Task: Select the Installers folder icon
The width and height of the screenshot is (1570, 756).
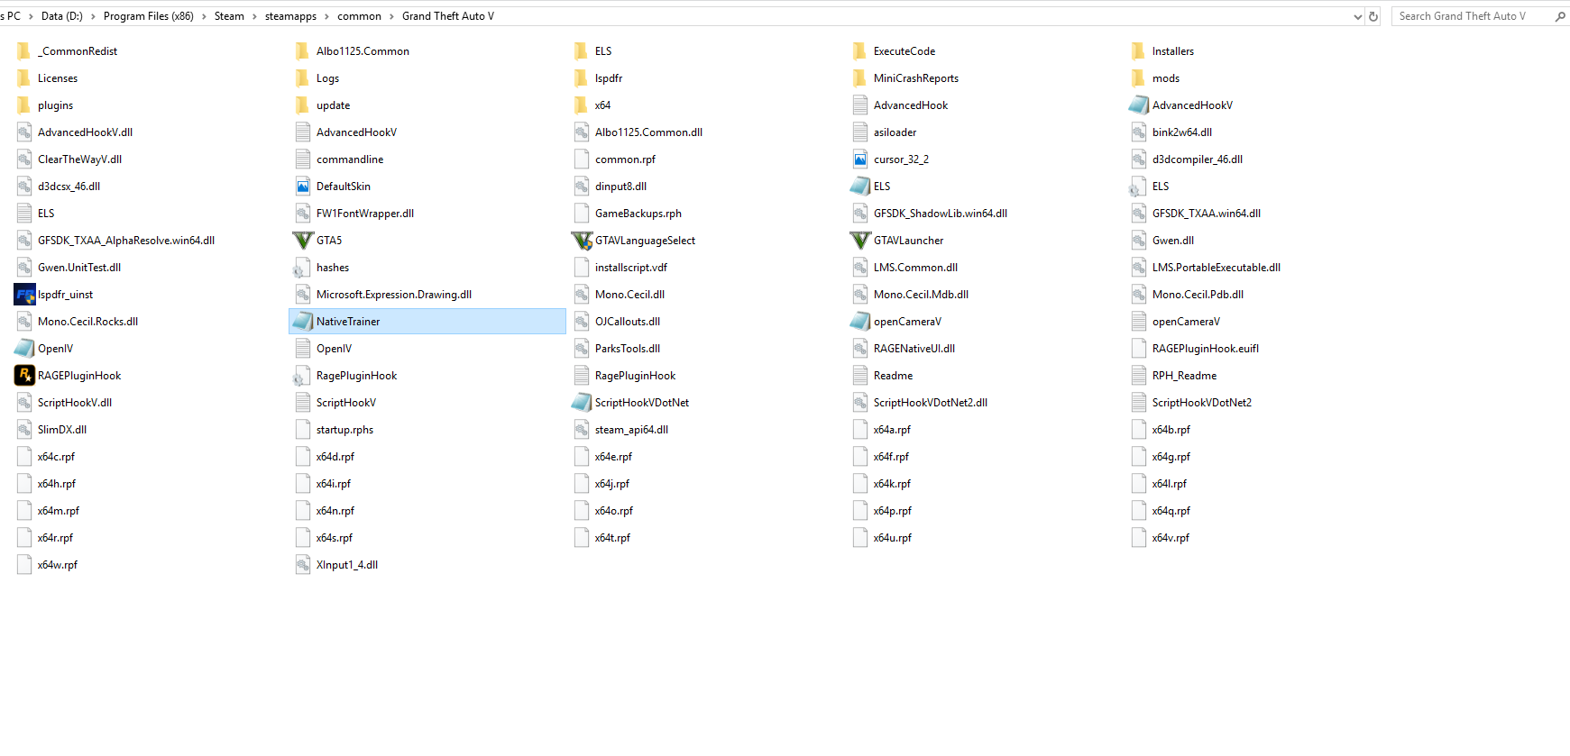Action: [1139, 51]
